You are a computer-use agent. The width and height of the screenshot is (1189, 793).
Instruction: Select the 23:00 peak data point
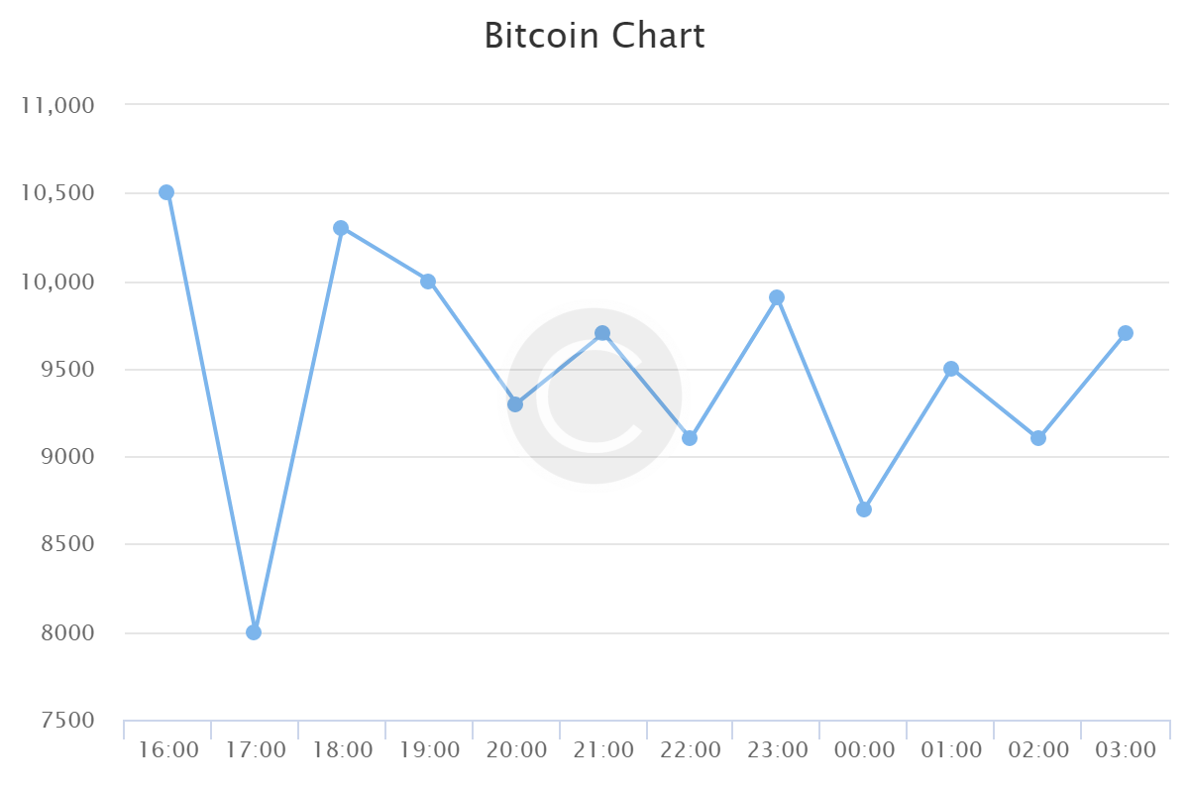(x=777, y=297)
